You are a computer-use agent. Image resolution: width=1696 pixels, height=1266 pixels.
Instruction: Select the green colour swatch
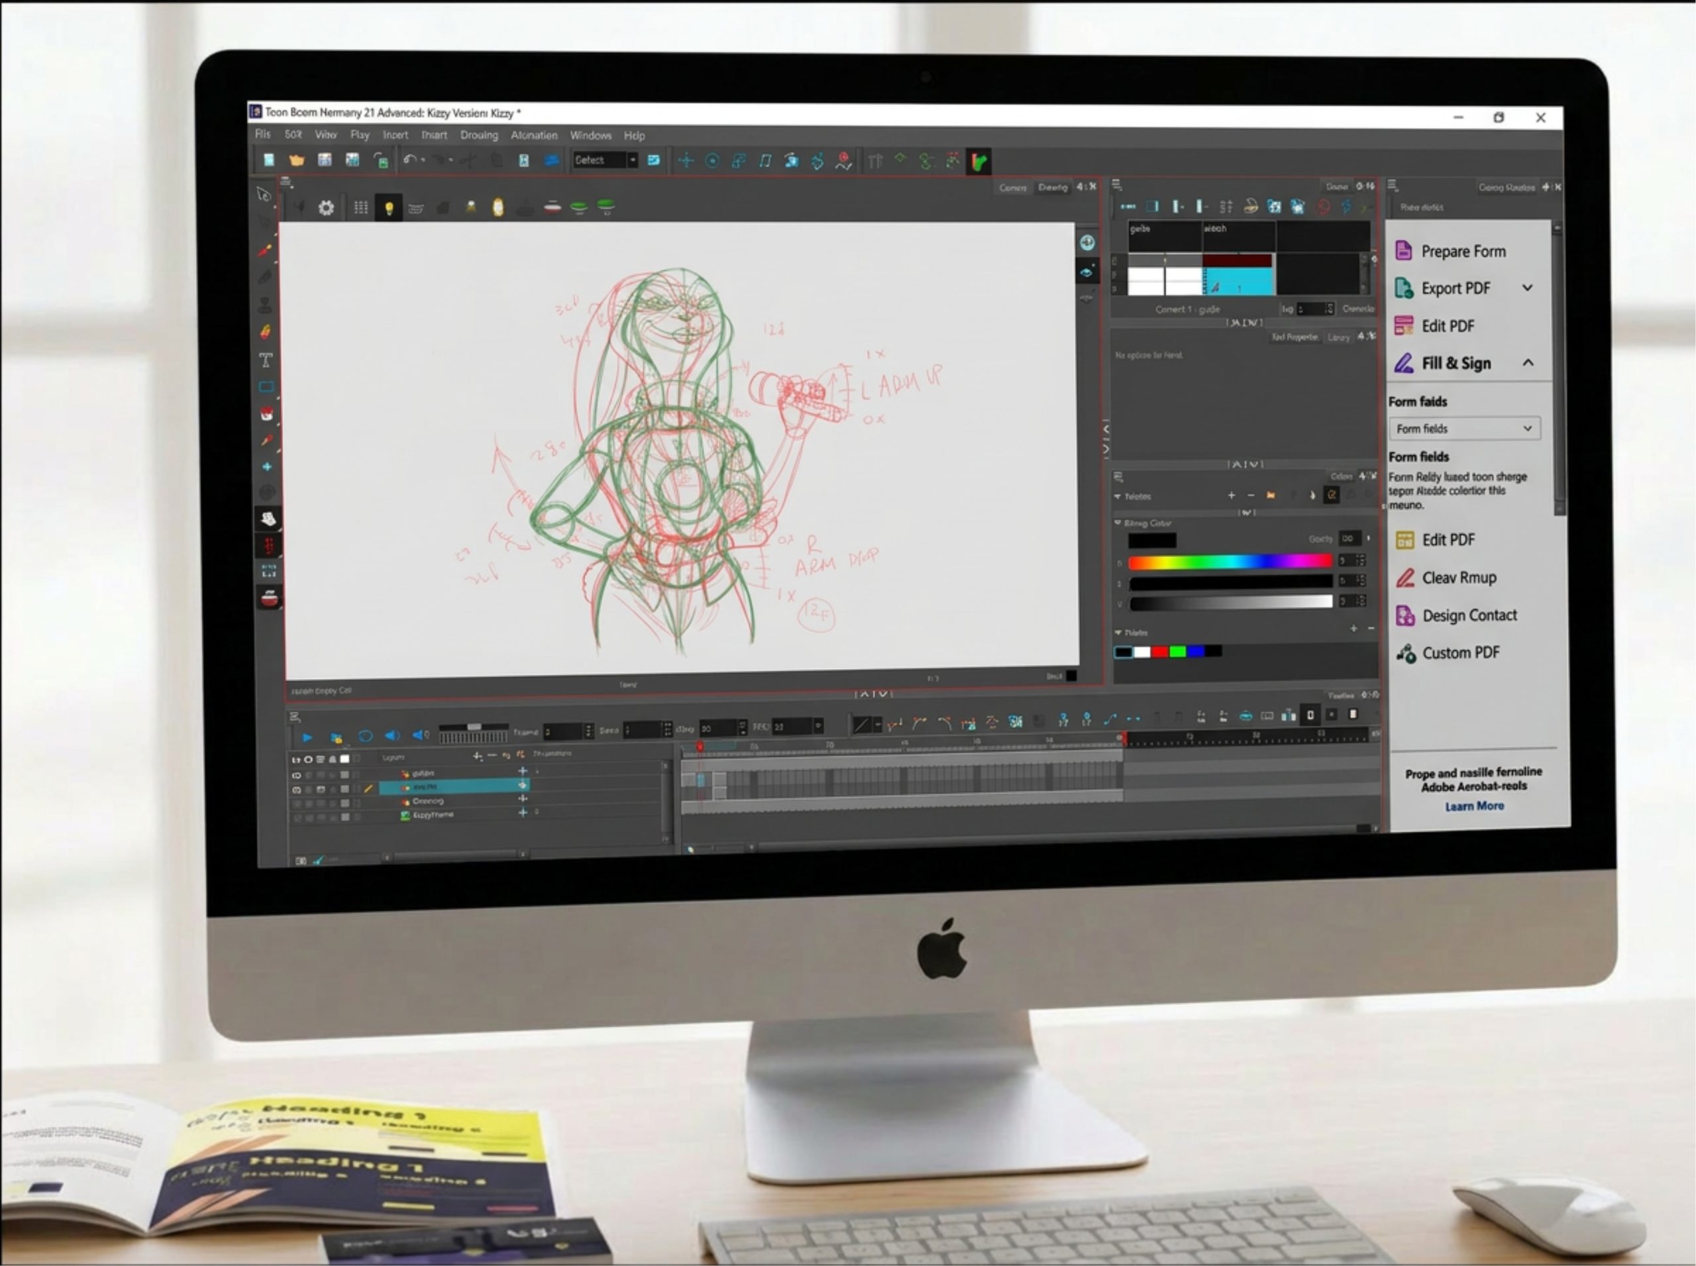(x=1178, y=651)
